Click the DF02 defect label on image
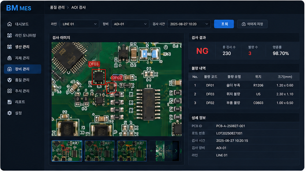The height and width of the screenshot is (172, 306). coord(117,78)
